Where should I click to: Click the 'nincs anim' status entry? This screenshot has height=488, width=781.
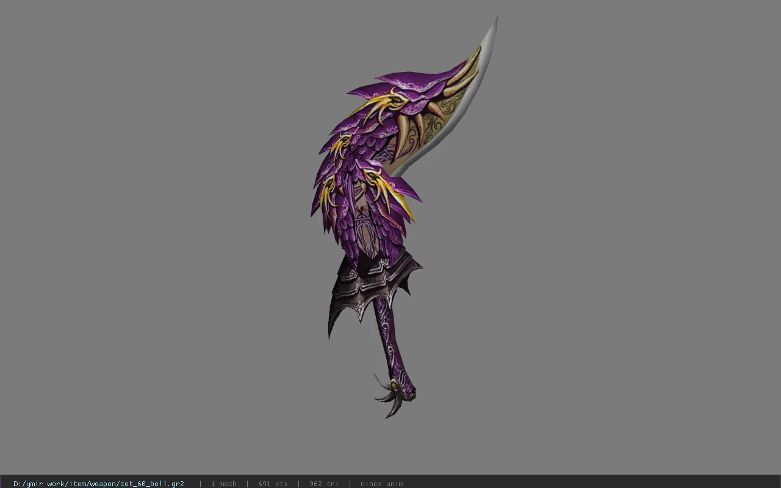382,484
